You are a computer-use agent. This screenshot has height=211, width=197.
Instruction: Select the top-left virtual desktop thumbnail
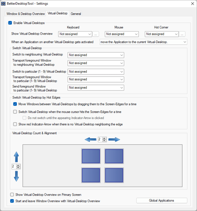click(x=91, y=156)
